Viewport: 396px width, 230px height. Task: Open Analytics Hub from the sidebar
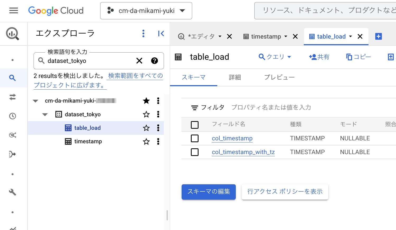coord(12,135)
